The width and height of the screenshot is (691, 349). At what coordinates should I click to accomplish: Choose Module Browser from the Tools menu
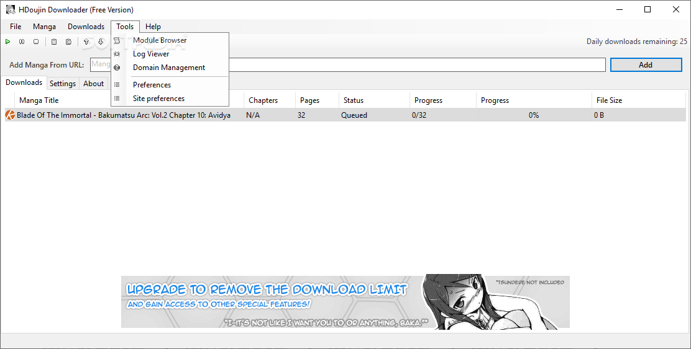click(x=170, y=40)
